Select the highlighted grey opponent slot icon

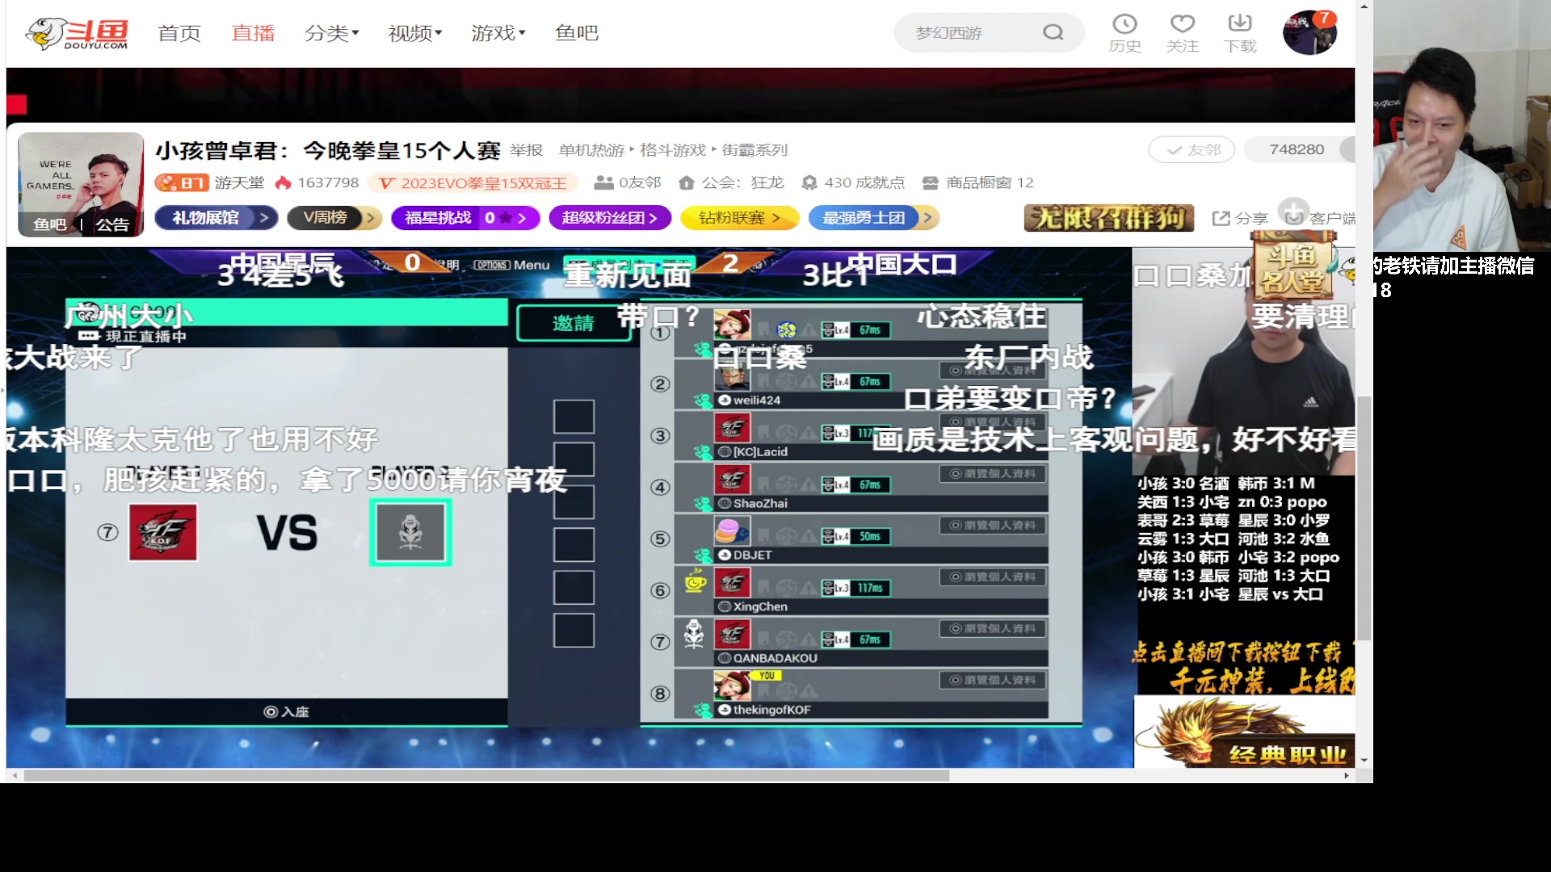click(410, 532)
